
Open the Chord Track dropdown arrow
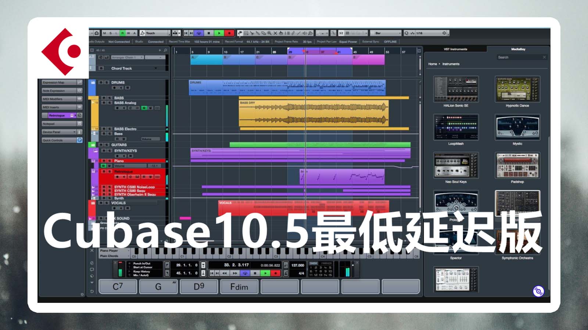(x=155, y=68)
